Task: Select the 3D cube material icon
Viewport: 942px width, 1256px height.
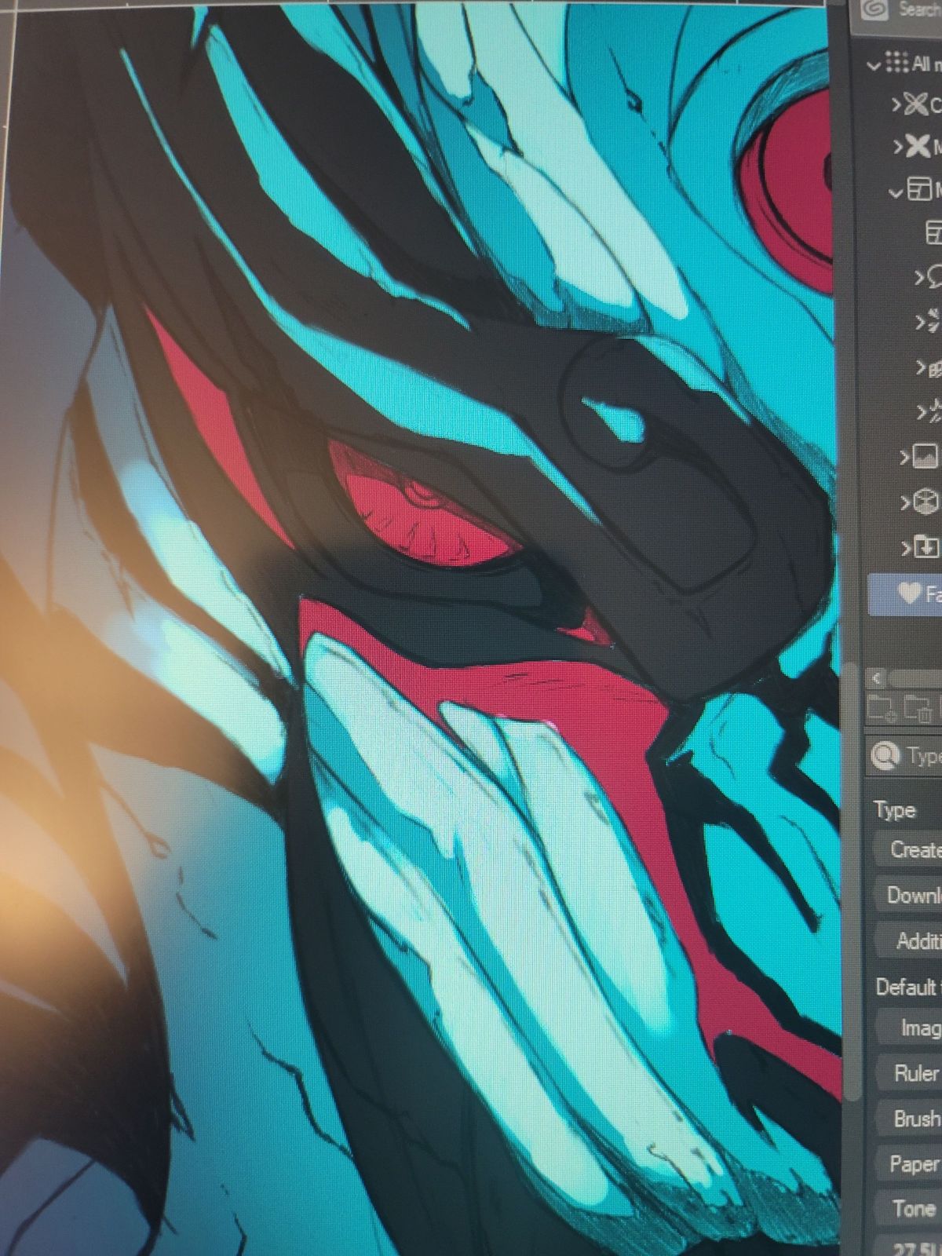Action: point(926,501)
